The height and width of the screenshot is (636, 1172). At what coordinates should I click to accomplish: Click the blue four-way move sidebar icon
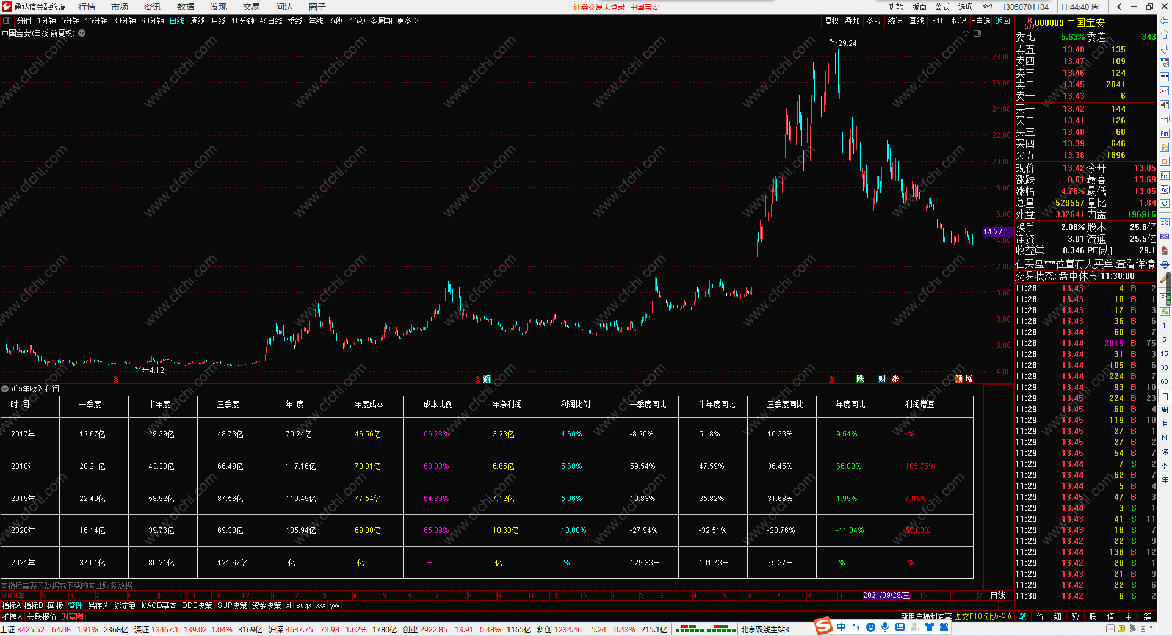tap(1165, 264)
